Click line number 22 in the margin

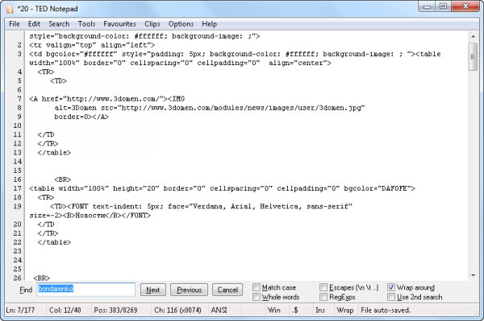(17, 242)
